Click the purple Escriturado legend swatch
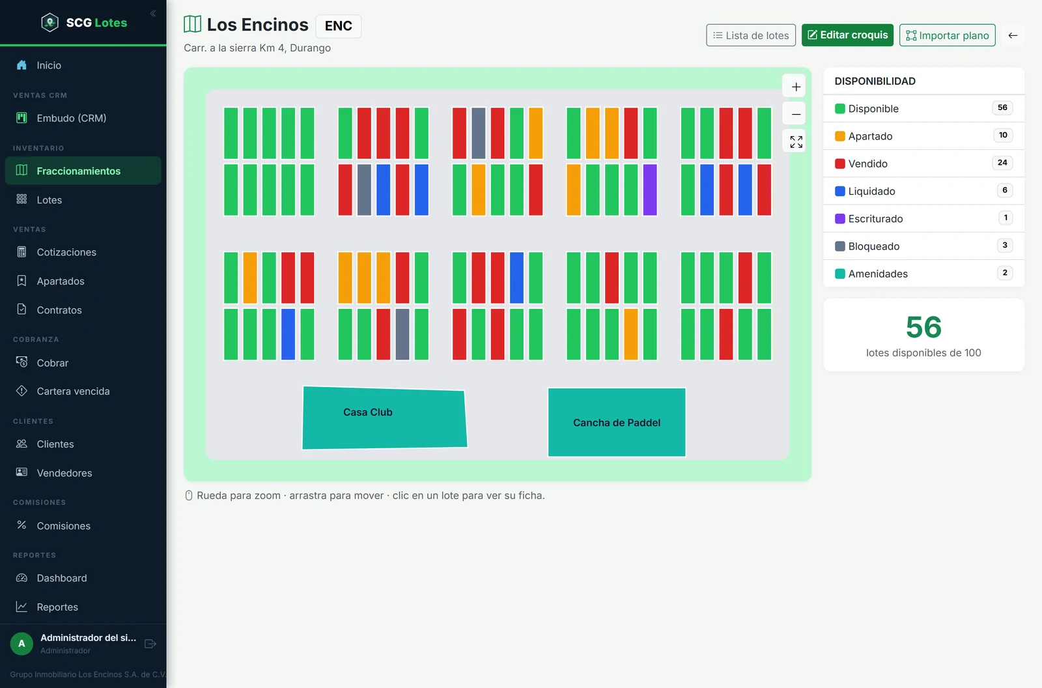 (x=840, y=219)
